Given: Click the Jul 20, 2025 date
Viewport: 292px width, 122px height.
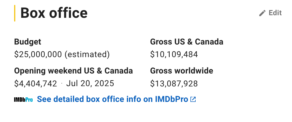Looking at the screenshot, I should [90, 84].
